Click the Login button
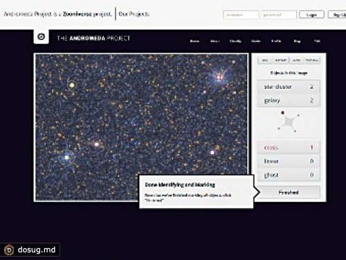The width and height of the screenshot is (346, 260). 311,15
